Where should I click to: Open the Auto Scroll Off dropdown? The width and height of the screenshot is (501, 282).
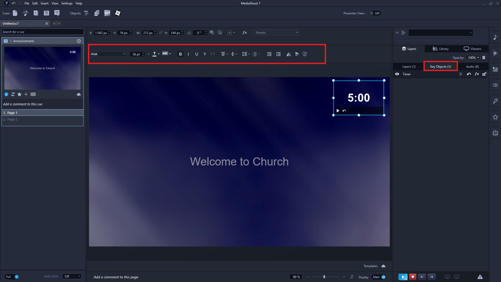(x=72, y=277)
